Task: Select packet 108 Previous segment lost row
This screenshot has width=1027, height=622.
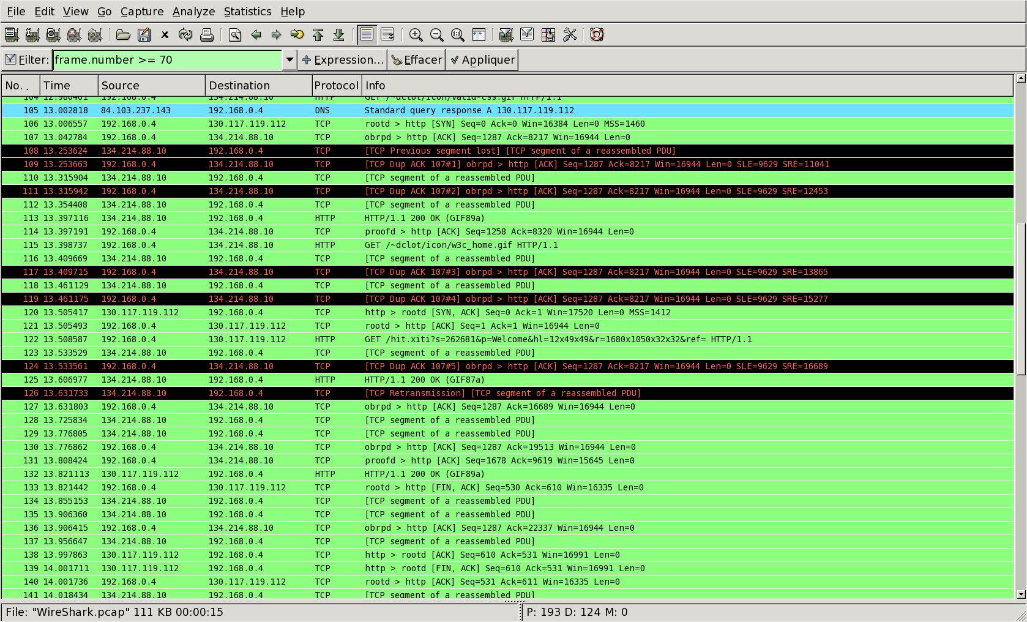Action: coord(507,151)
